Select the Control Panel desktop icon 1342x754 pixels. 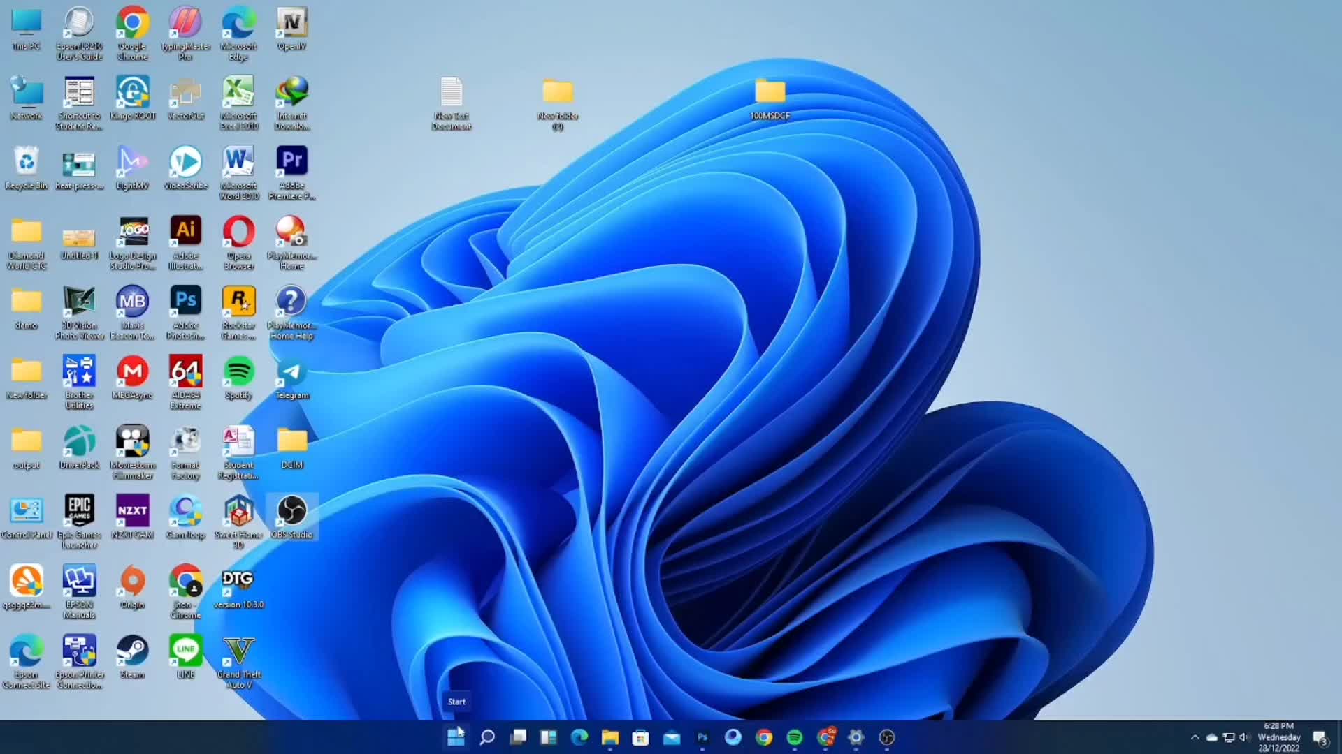27,518
